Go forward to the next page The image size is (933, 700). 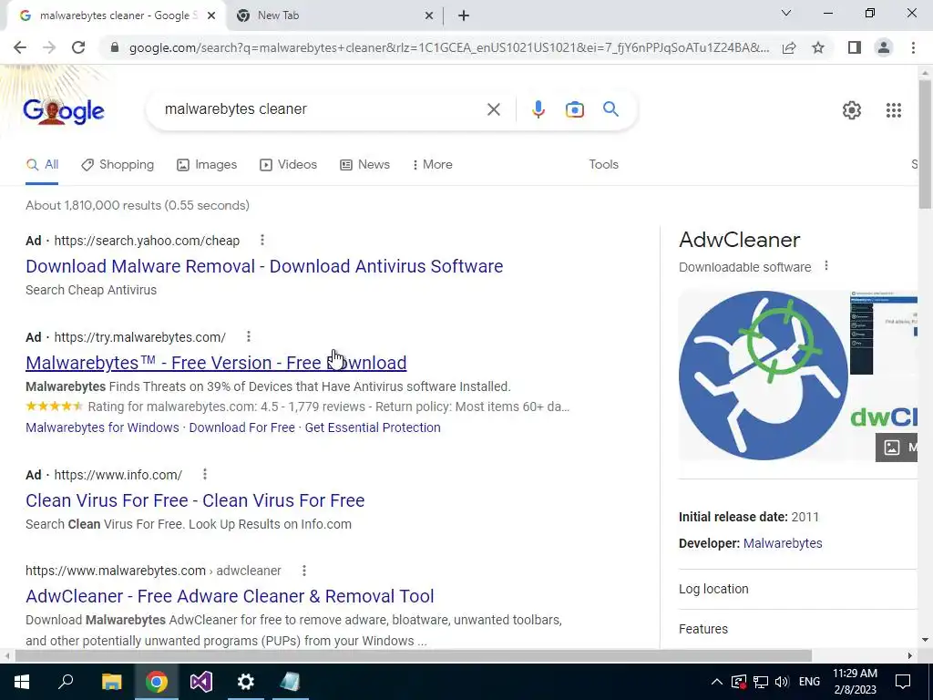49,47
